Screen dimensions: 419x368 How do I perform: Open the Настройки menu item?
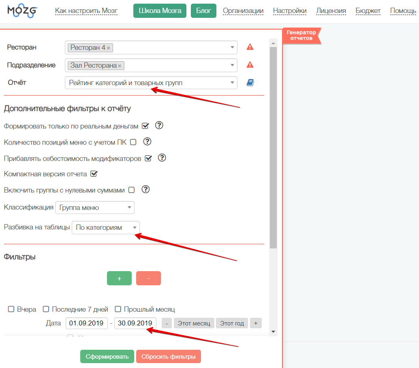(289, 11)
